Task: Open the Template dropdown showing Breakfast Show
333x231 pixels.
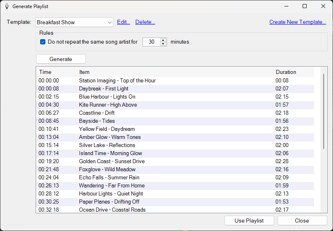Action: click(x=74, y=22)
